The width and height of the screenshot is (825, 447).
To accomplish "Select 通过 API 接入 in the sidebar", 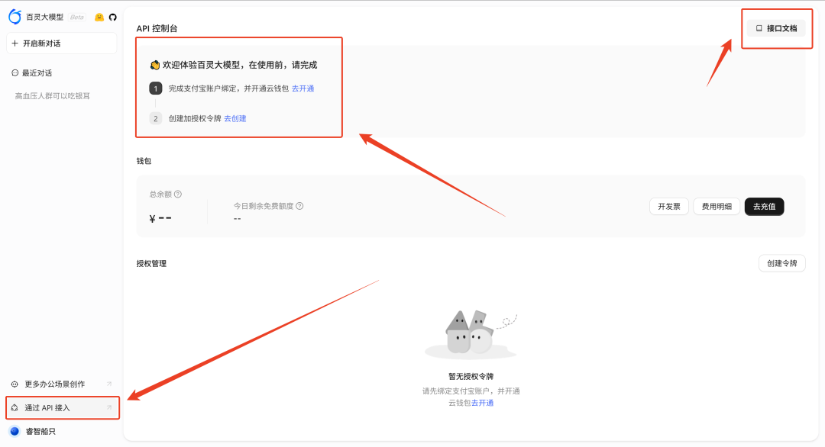I will 47,408.
